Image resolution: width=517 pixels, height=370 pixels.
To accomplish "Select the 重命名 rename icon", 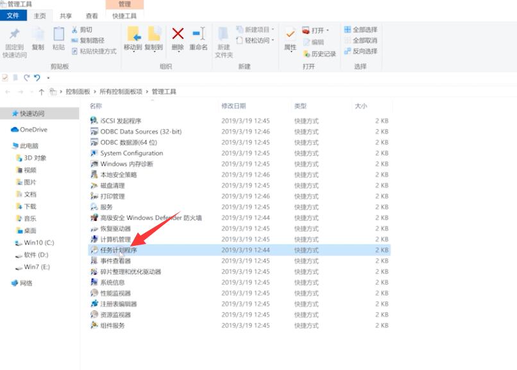I will click(x=196, y=35).
